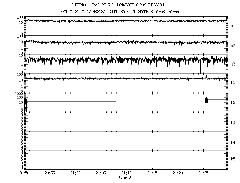Select the h5 channel label

(x=233, y=159)
